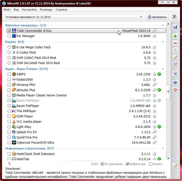Click the magnifier search icon
This screenshot has width=182, height=181.
click(9, 164)
